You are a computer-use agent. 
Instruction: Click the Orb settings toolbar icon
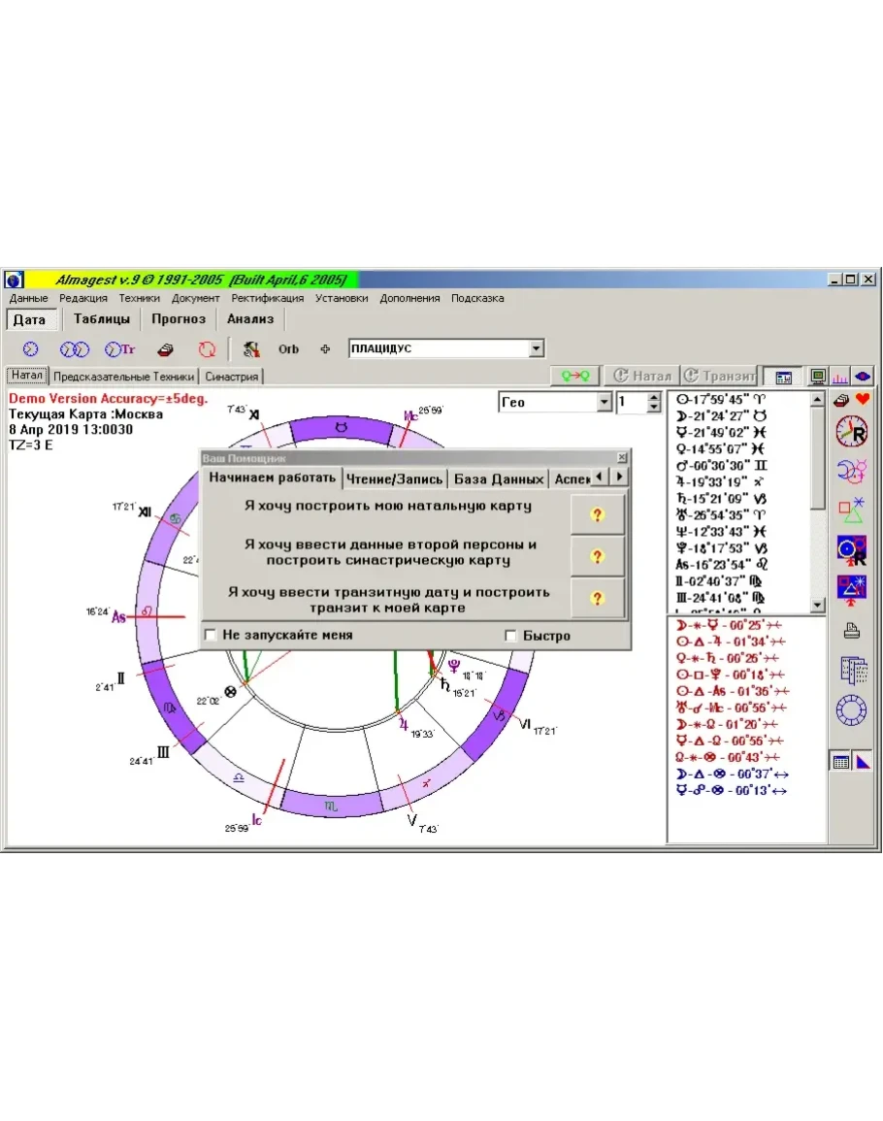pos(288,349)
